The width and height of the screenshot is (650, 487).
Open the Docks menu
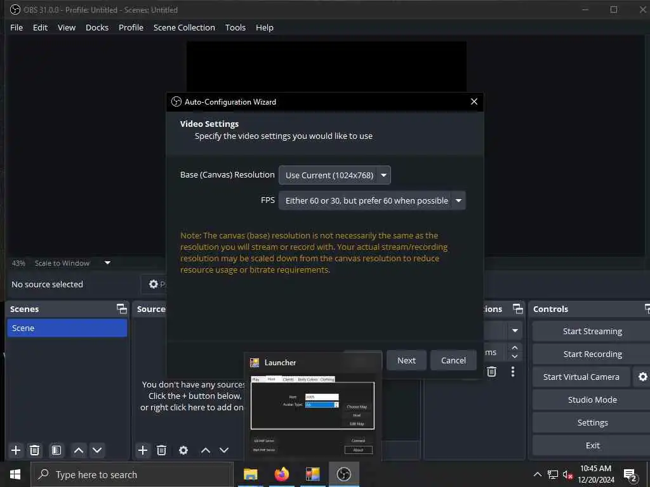97,27
